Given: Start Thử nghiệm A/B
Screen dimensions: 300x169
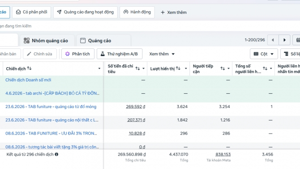Looking at the screenshot, I should point(120,54).
